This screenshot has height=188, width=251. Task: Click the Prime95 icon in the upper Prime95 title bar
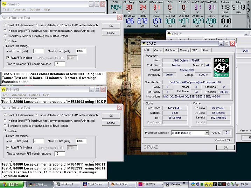4,4
